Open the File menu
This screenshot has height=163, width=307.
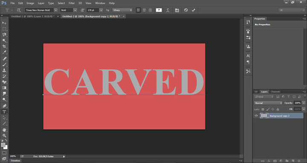tap(12, 3)
